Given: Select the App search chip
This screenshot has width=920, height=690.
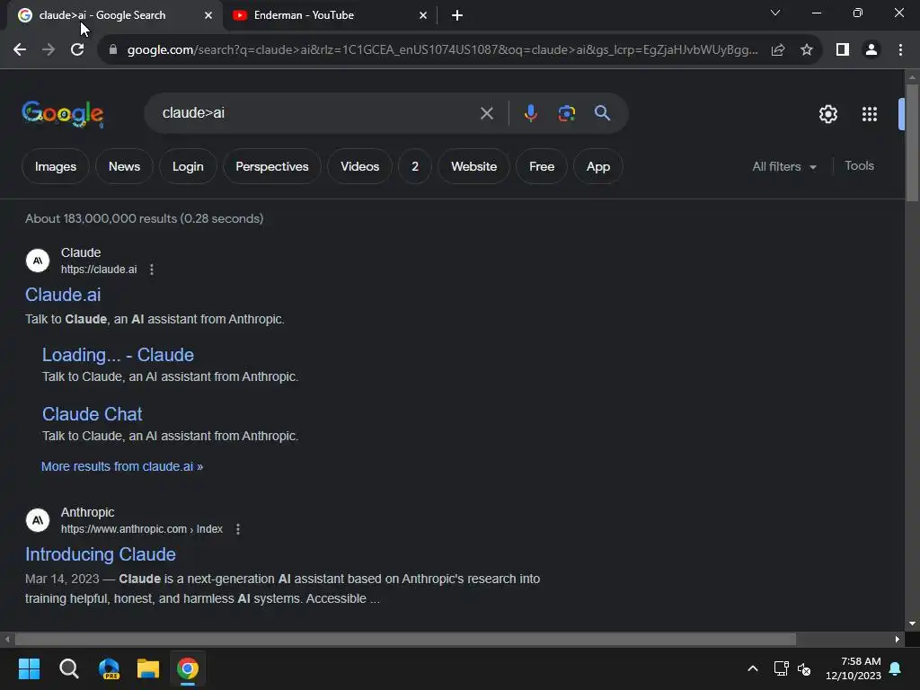Looking at the screenshot, I should 597,166.
